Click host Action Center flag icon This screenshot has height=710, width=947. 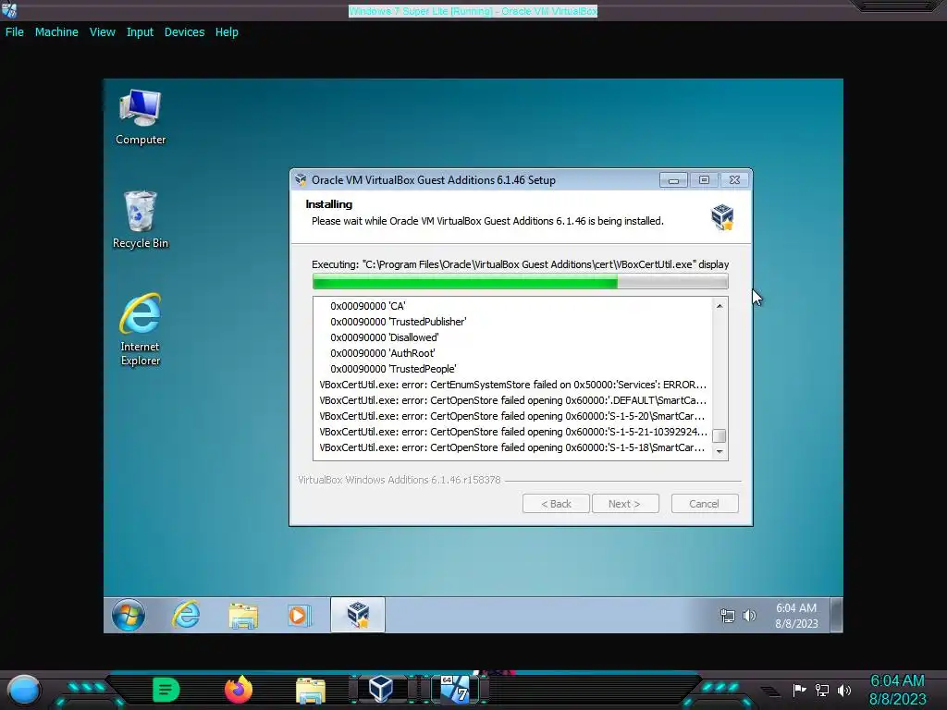tap(799, 690)
